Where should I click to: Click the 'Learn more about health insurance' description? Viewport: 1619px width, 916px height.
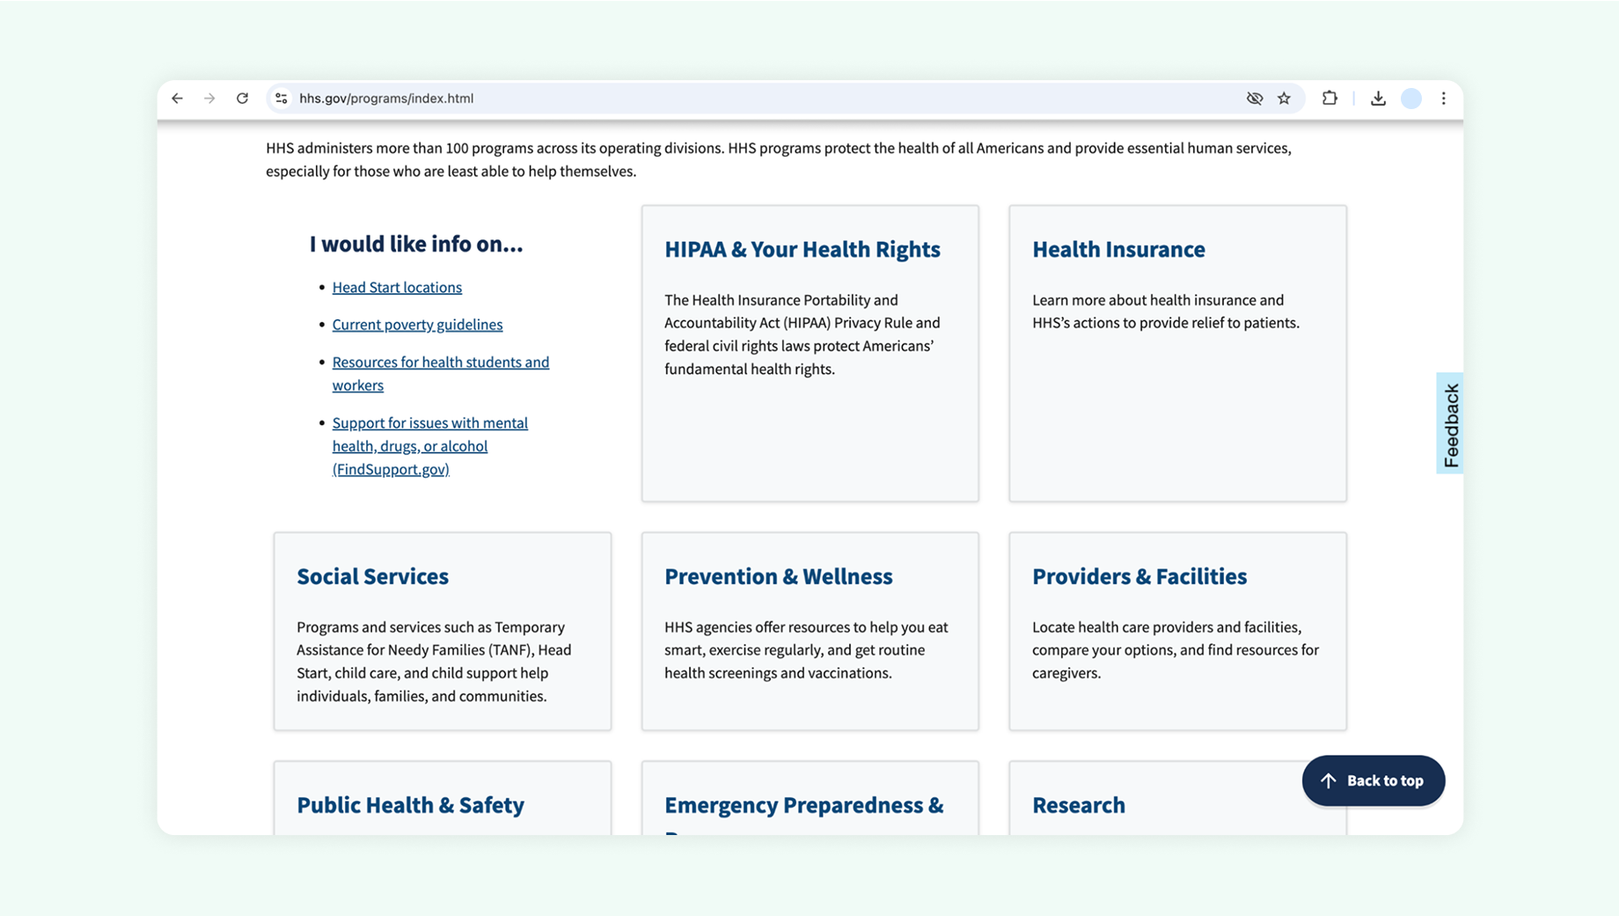click(x=1165, y=311)
